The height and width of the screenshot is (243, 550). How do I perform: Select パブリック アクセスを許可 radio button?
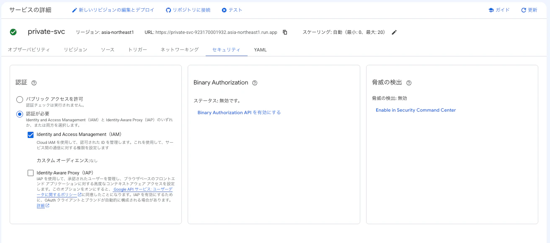pyautogui.click(x=19, y=100)
